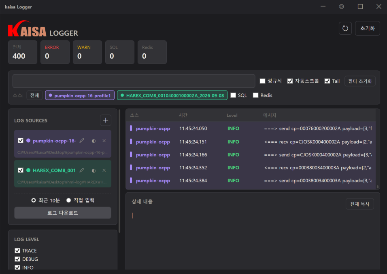Uncheck the INFO log level
Viewport: 387px width, 274px height.
coord(17,268)
